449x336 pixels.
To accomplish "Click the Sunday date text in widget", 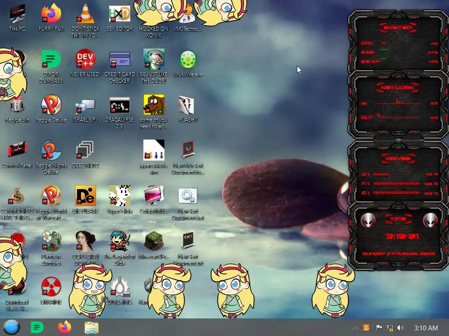I will [x=398, y=254].
